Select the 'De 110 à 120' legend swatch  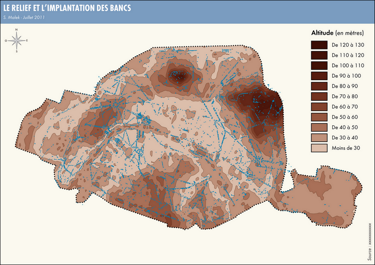[x=319, y=55]
